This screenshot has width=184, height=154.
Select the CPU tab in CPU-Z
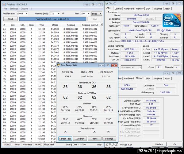point(109,8)
